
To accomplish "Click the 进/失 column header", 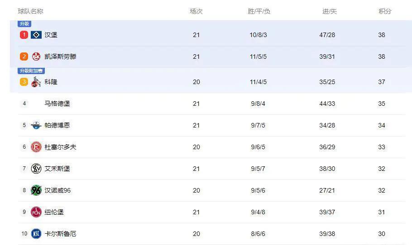I will (x=330, y=11).
